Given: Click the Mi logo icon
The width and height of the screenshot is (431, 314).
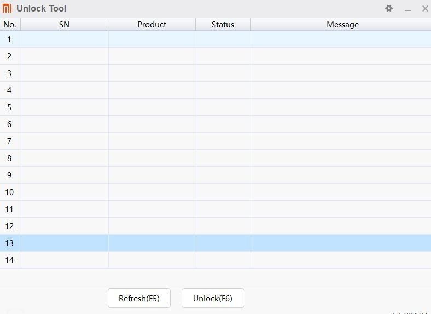Looking at the screenshot, I should point(7,9).
